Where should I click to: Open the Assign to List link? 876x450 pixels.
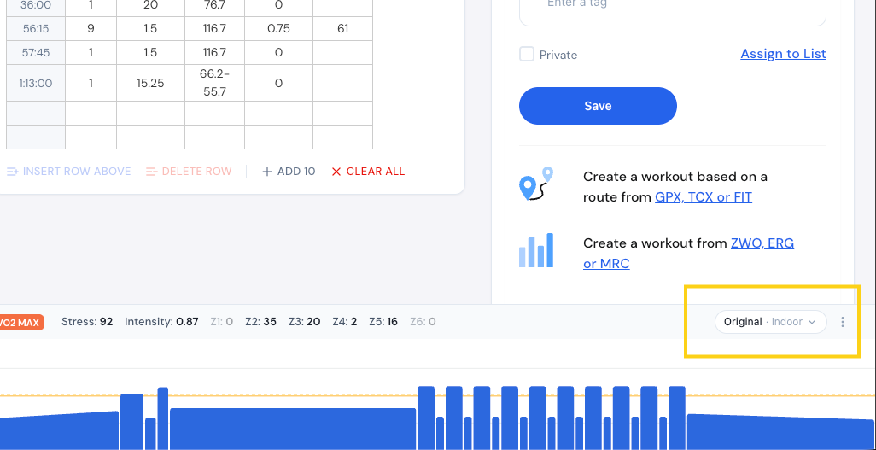click(x=783, y=54)
